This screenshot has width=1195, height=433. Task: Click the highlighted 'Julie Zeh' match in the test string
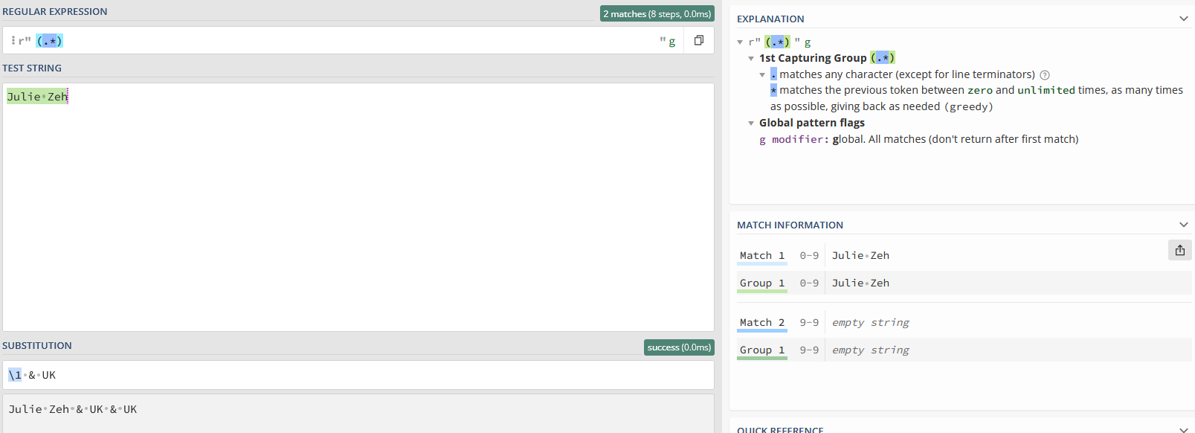(37, 97)
